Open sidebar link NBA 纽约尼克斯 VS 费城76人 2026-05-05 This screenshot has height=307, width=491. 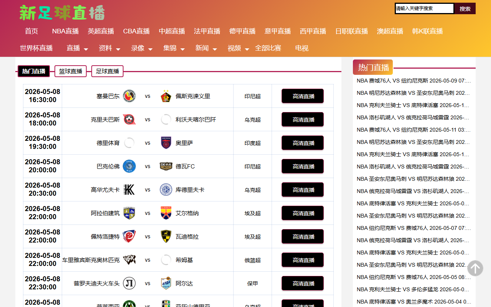[x=414, y=277]
